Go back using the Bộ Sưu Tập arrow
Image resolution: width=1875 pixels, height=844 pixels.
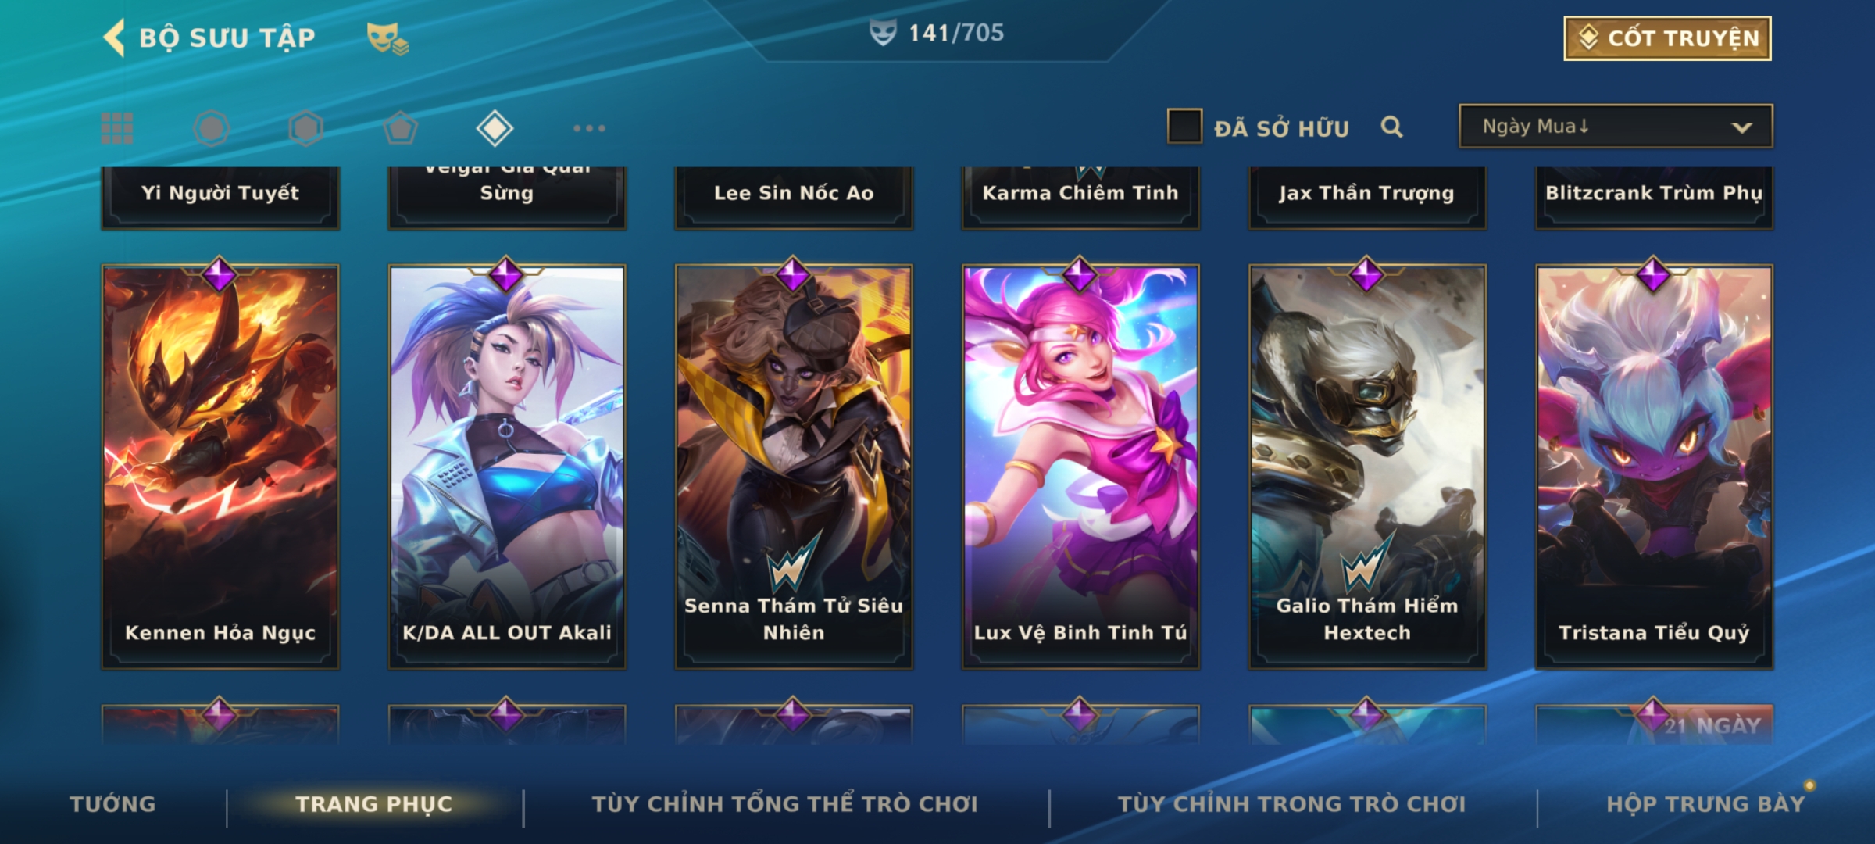pyautogui.click(x=114, y=38)
